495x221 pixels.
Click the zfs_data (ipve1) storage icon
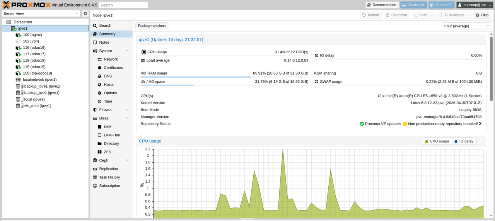click(x=19, y=105)
